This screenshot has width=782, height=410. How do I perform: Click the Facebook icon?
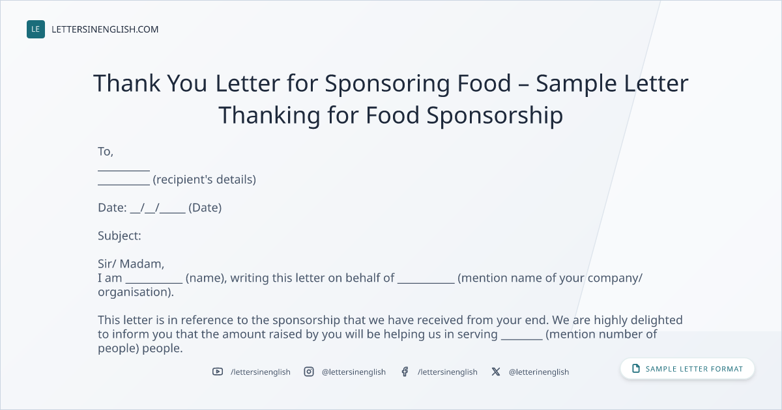tap(405, 372)
